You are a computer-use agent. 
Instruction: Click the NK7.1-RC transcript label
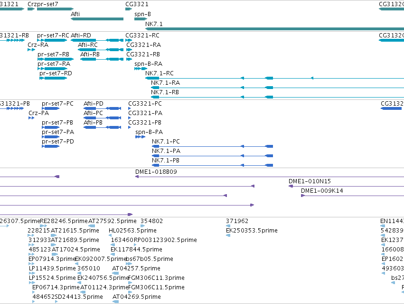point(160,73)
